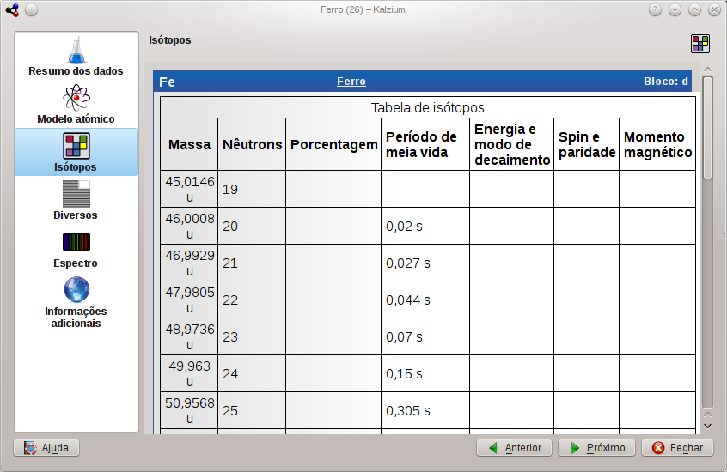This screenshot has width=727, height=472.
Task: Click the half-life value 0,07 s
Action: (x=404, y=336)
